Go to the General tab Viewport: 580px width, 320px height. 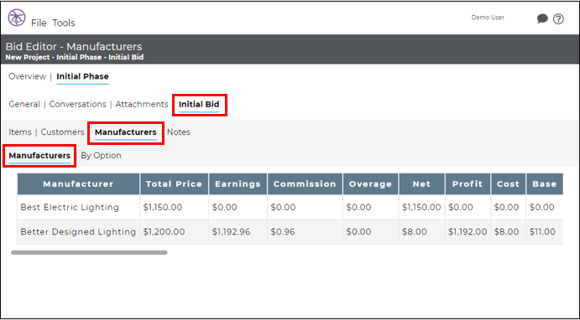(24, 104)
